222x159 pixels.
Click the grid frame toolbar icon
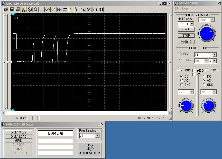coord(42,10)
